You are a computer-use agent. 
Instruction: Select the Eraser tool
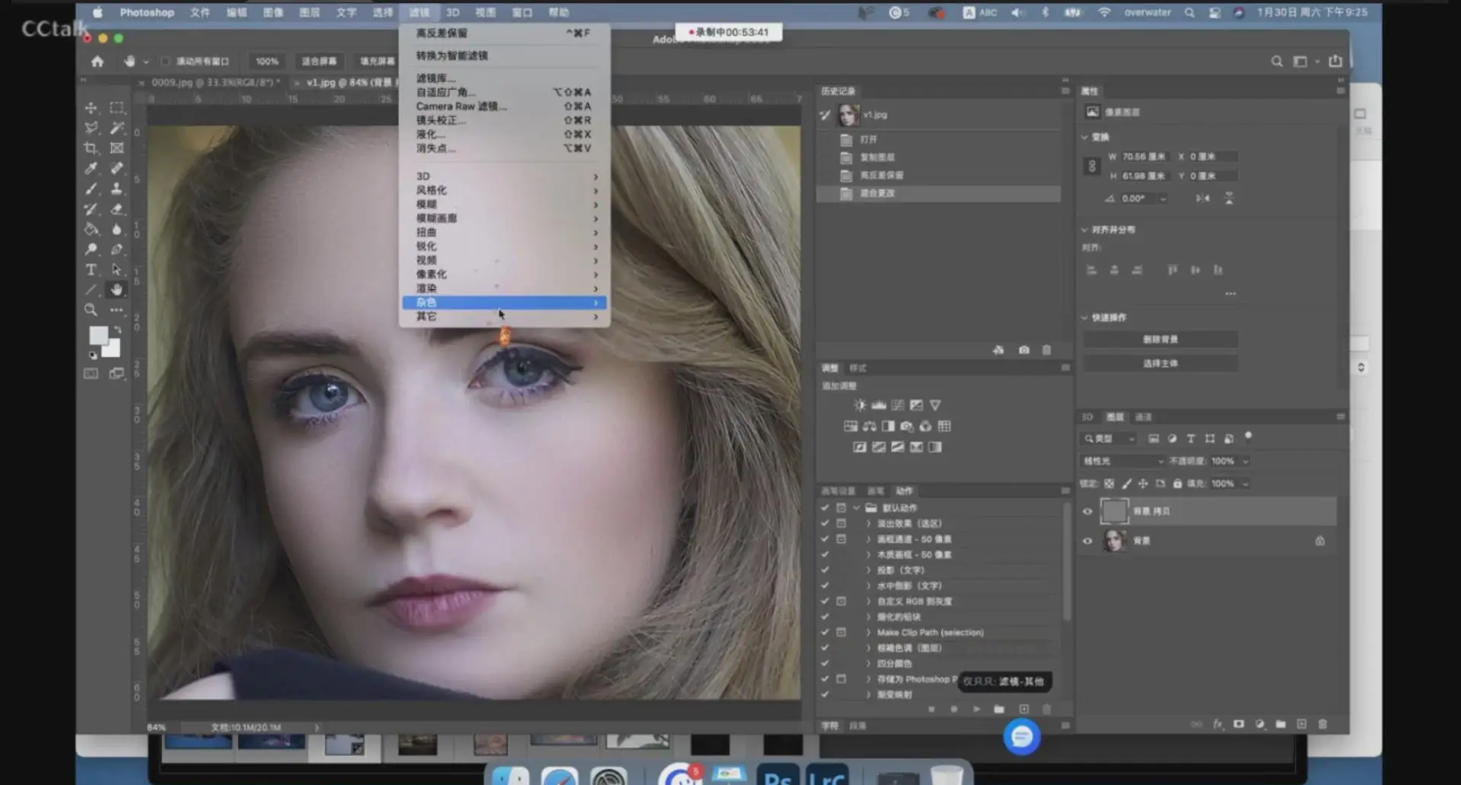pos(116,208)
